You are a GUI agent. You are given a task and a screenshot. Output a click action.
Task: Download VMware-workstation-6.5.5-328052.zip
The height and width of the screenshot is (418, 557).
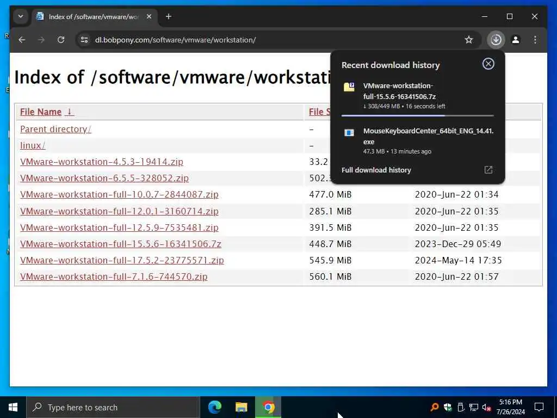tap(104, 178)
